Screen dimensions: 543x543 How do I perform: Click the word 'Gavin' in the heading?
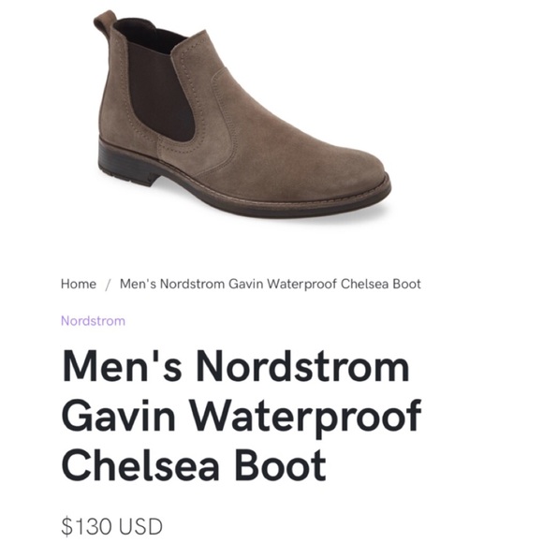click(x=119, y=416)
